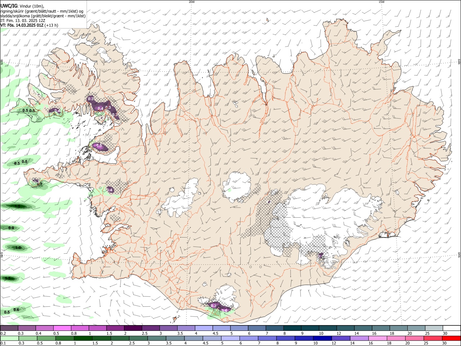Select the '1.0' rain value on the map

(18, 248)
